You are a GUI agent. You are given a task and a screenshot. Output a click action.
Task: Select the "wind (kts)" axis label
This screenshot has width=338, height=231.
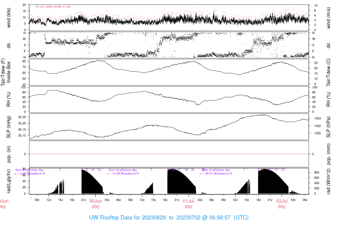(x=9, y=18)
